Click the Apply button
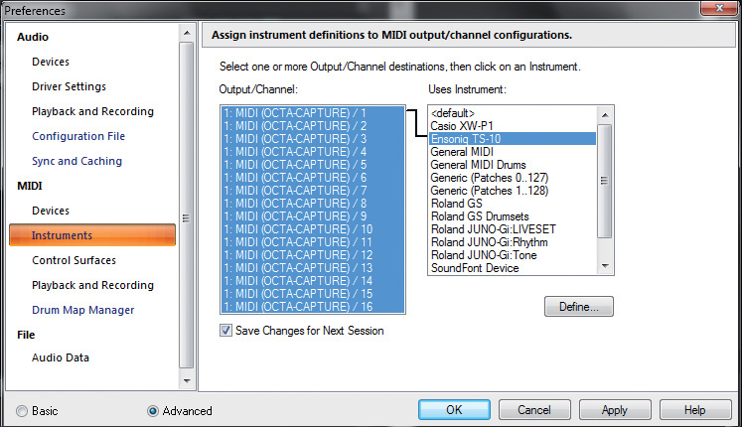Screen dimensions: 742x427 coord(615,410)
